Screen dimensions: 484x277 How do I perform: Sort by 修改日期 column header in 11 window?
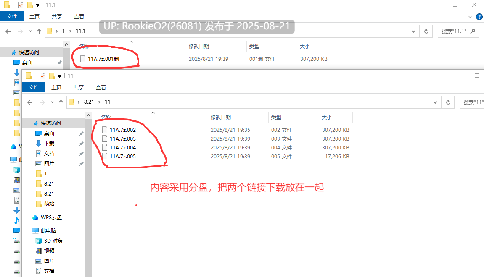(x=221, y=118)
